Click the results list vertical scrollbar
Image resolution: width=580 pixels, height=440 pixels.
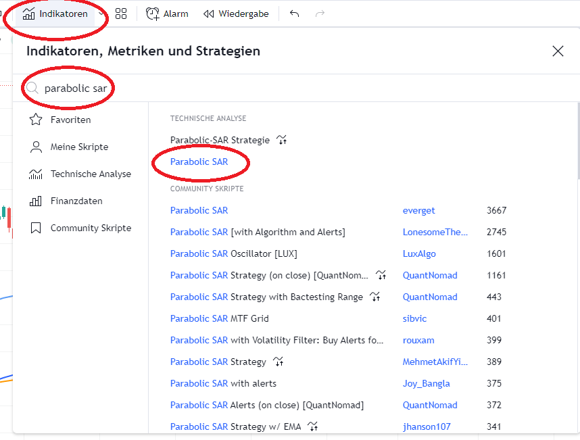577,142
